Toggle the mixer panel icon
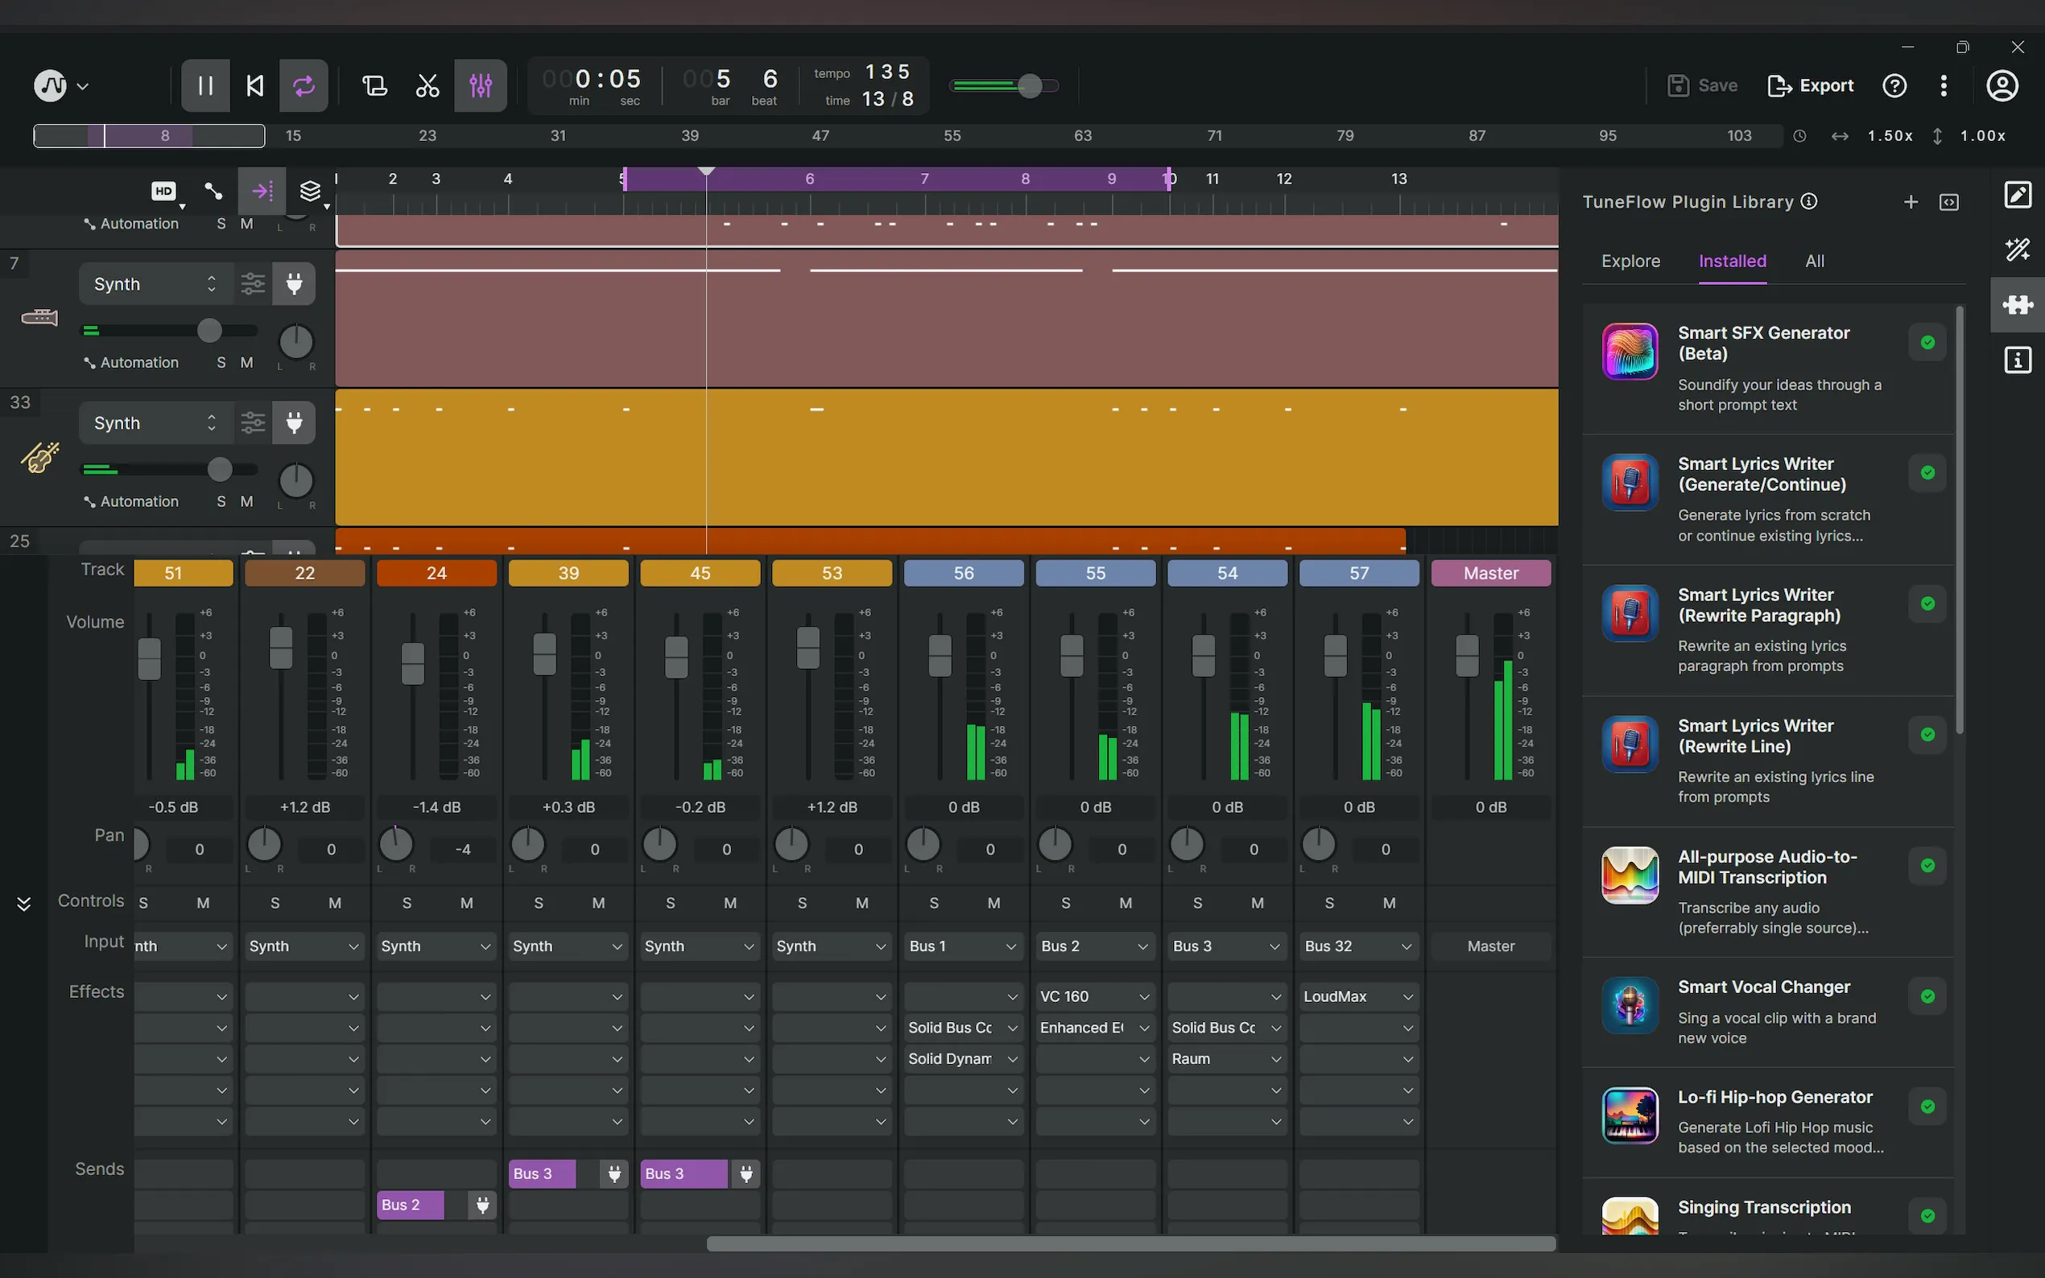The height and width of the screenshot is (1278, 2045). click(480, 85)
